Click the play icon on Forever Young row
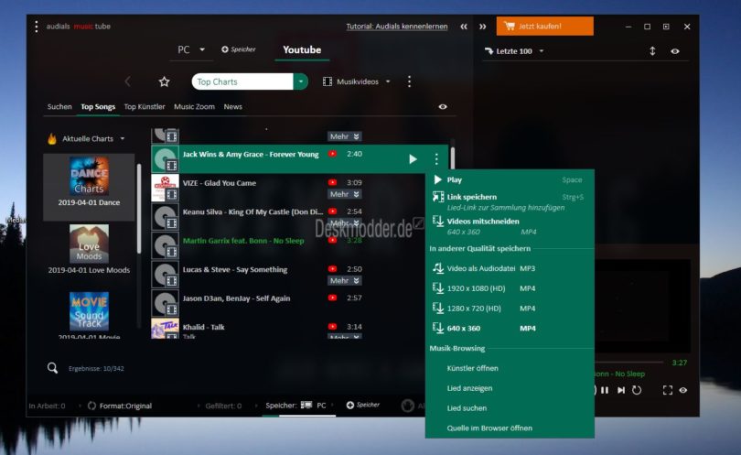This screenshot has width=741, height=455. click(x=413, y=158)
